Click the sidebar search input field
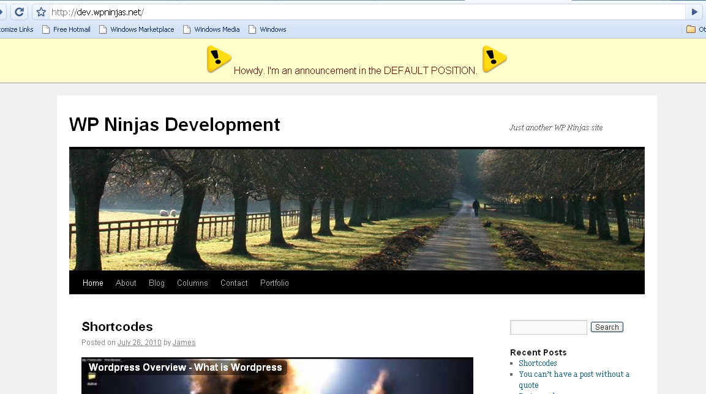Image resolution: width=706 pixels, height=394 pixels. tap(548, 327)
